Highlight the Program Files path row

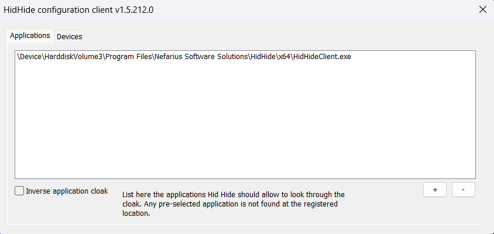point(184,57)
